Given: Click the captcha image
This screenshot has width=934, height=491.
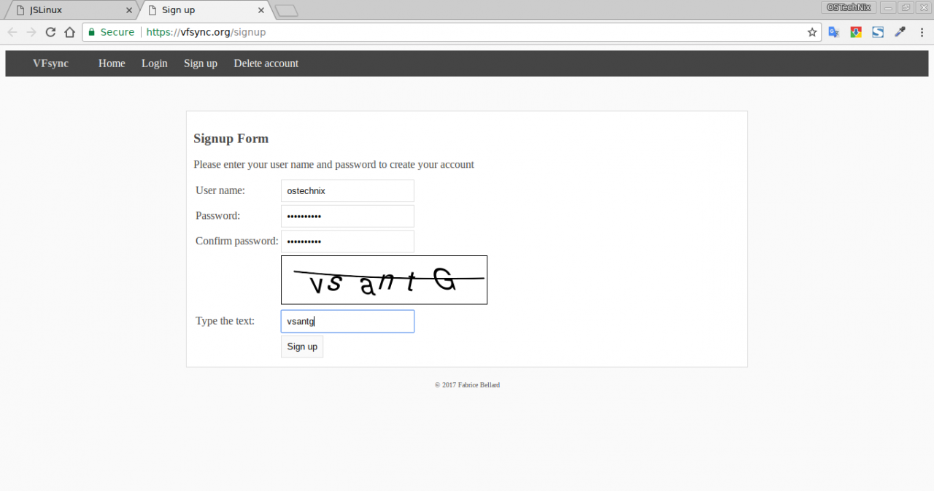Looking at the screenshot, I should (x=384, y=279).
